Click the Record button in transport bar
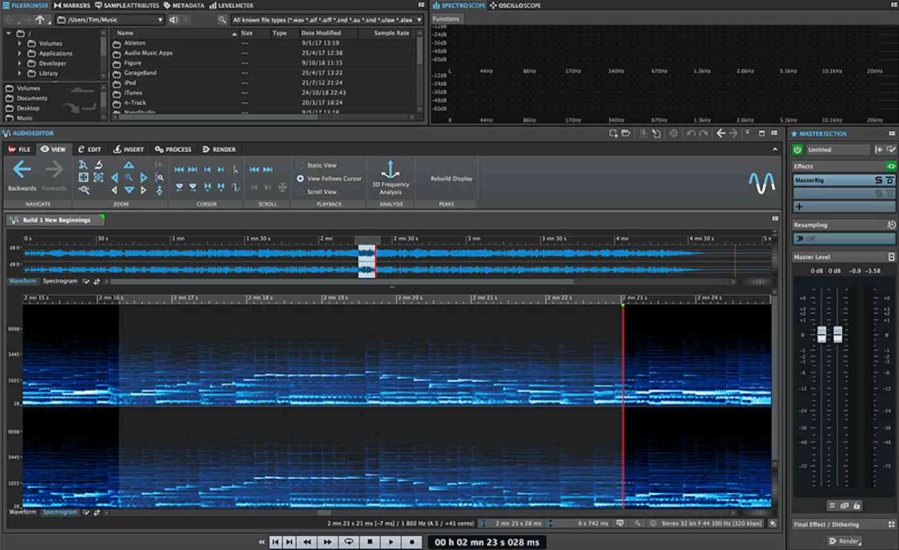The width and height of the screenshot is (899, 550). (412, 542)
